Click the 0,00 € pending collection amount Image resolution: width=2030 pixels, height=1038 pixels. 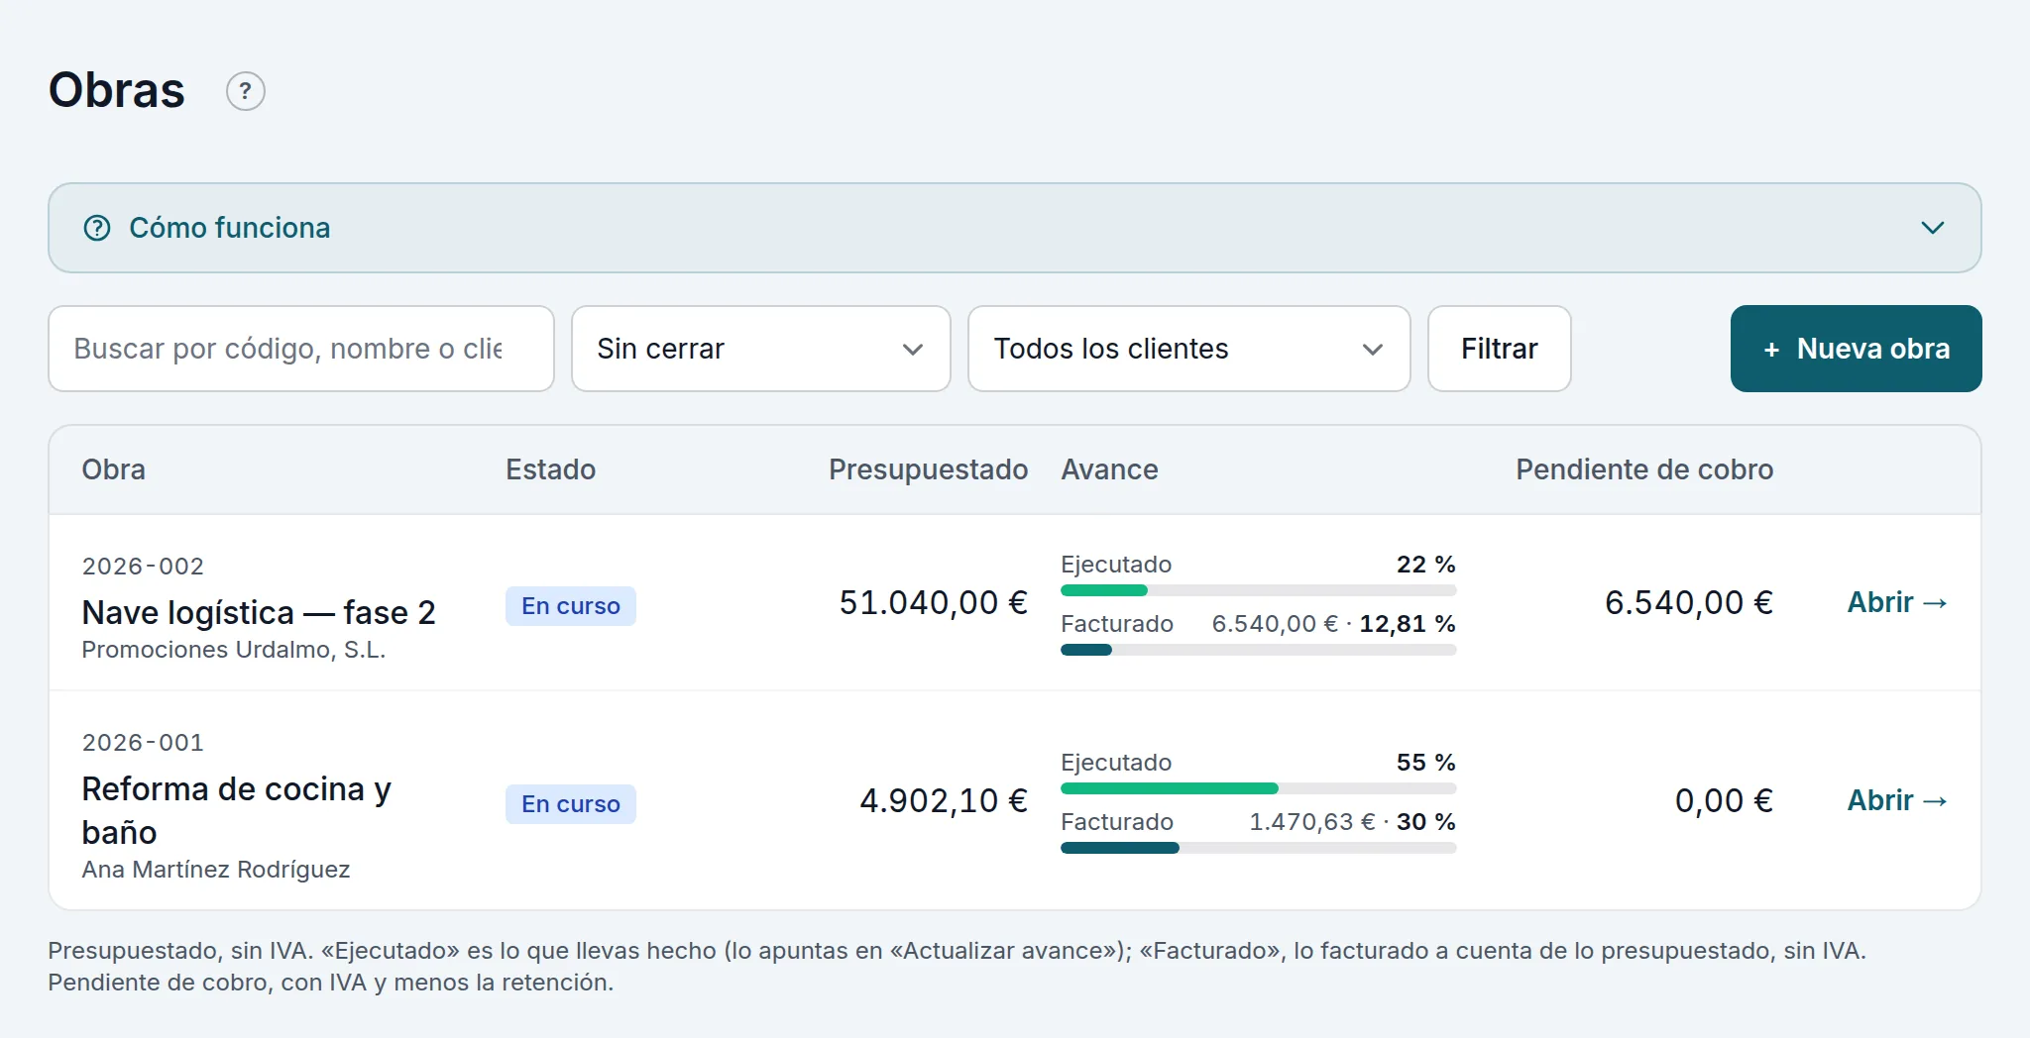[1724, 800]
